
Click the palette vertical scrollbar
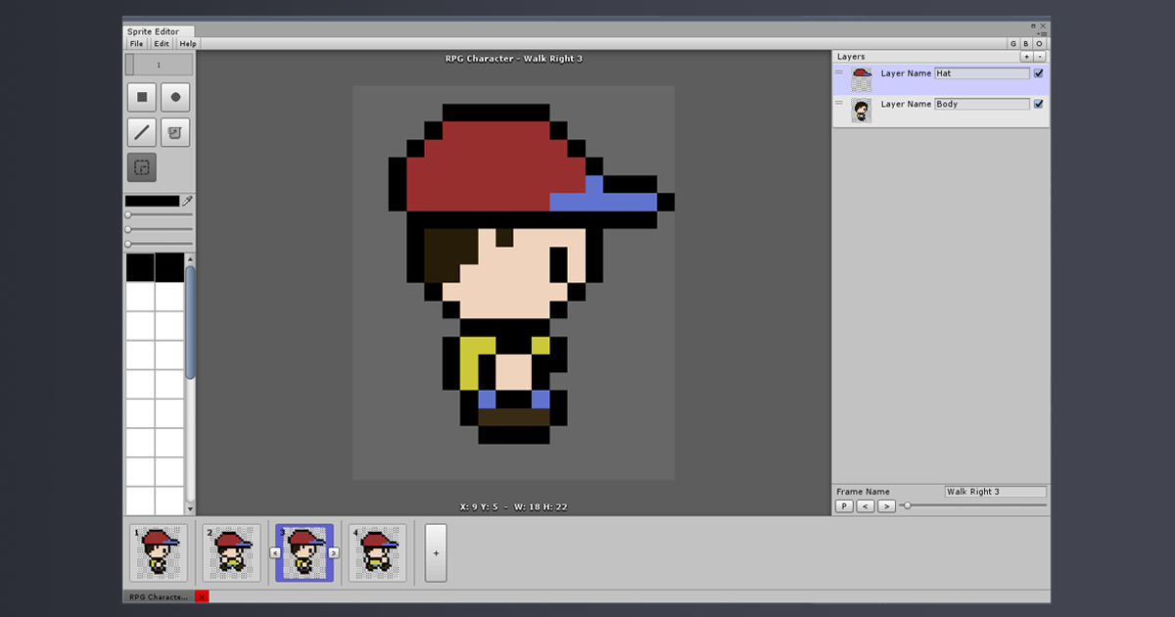pos(190,323)
